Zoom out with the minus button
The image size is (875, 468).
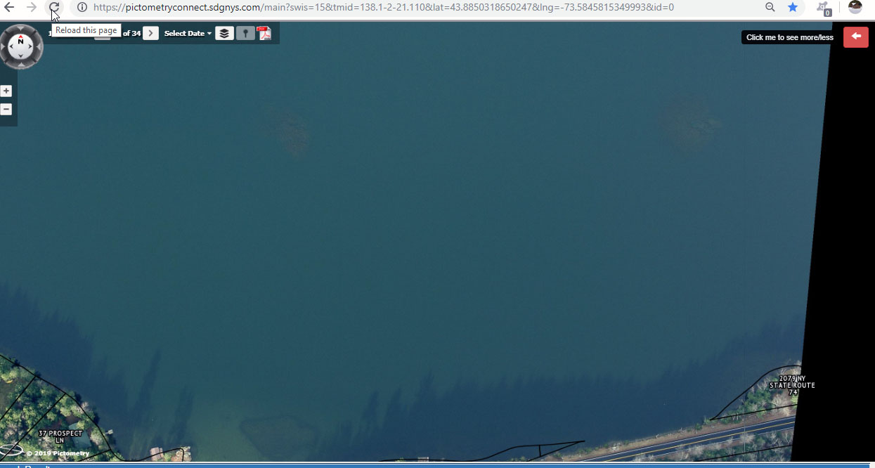6,109
